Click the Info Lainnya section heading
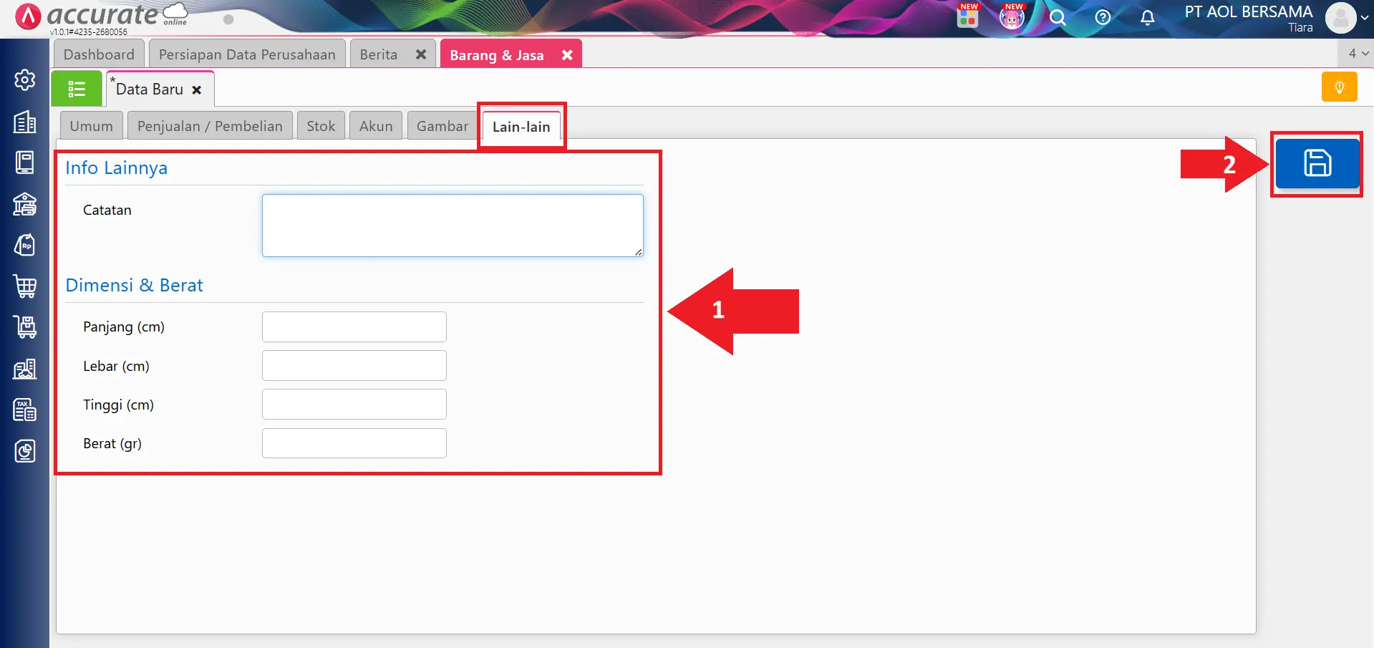 [117, 168]
